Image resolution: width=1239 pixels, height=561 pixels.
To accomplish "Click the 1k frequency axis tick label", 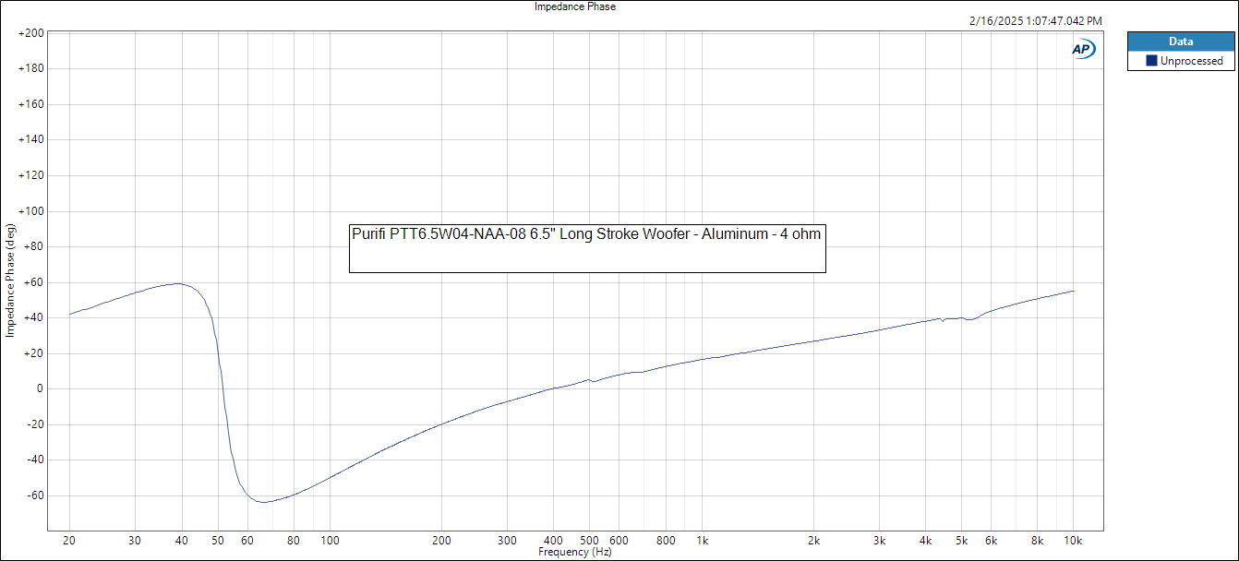I will pos(702,540).
